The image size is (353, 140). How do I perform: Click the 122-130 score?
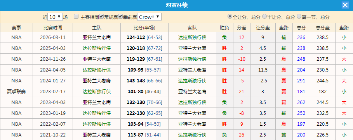tap(136, 113)
